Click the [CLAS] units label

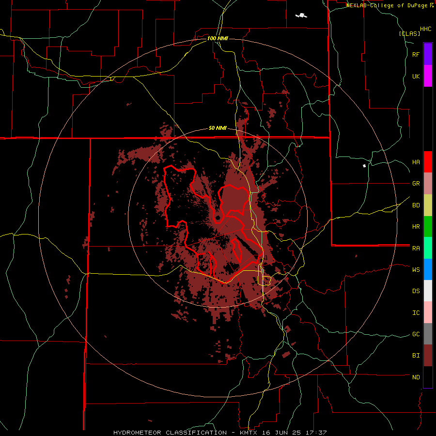pos(409,34)
